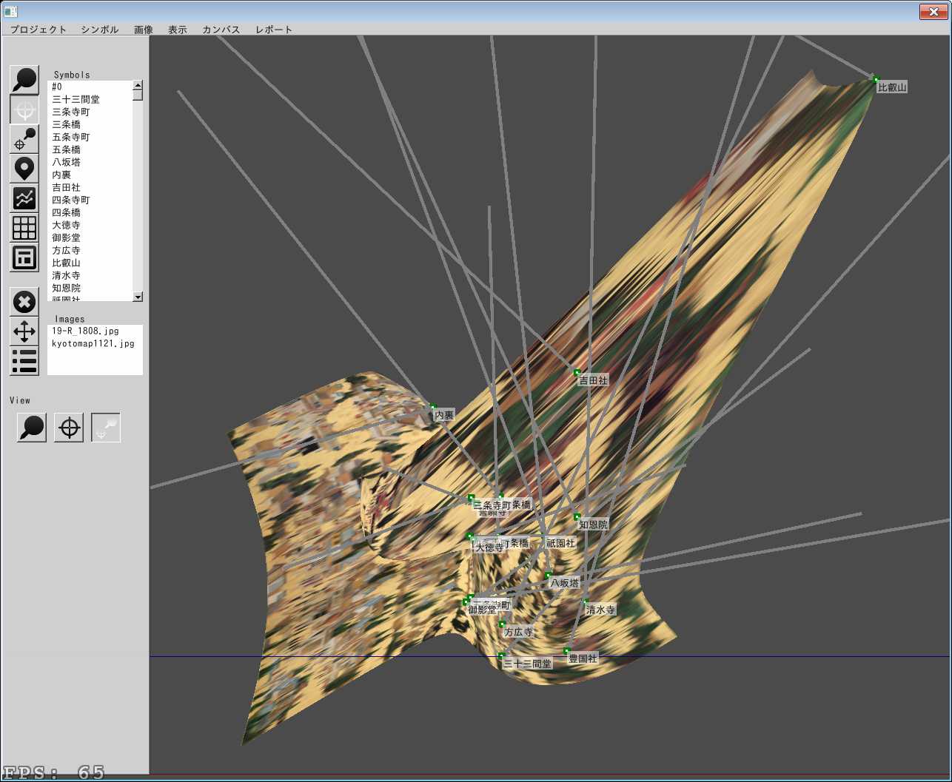Select 内裏 in Symbols list
This screenshot has height=782, width=952.
click(61, 175)
